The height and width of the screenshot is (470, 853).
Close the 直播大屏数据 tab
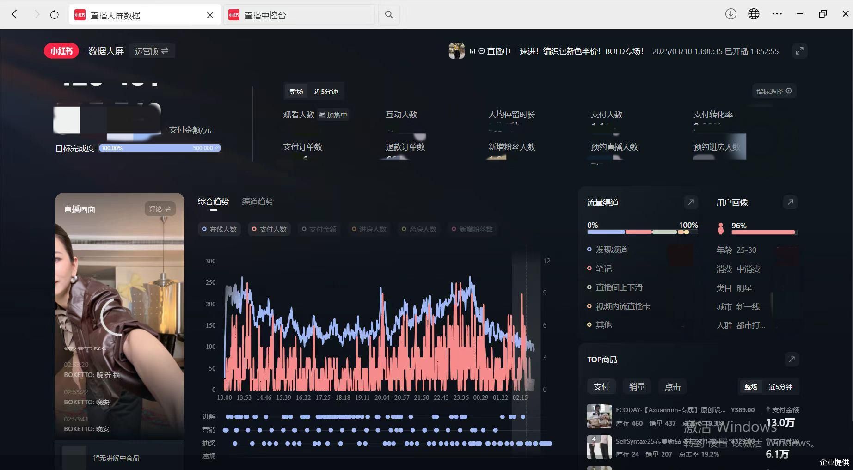tap(210, 15)
